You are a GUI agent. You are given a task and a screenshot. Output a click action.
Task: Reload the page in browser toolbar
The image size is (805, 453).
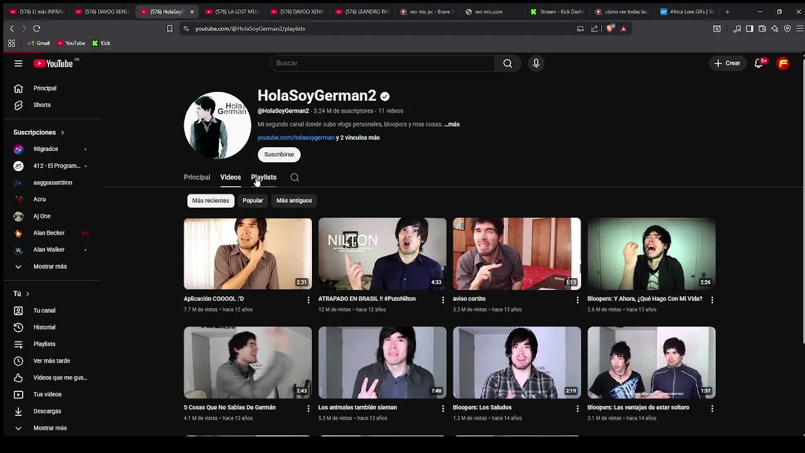(36, 28)
